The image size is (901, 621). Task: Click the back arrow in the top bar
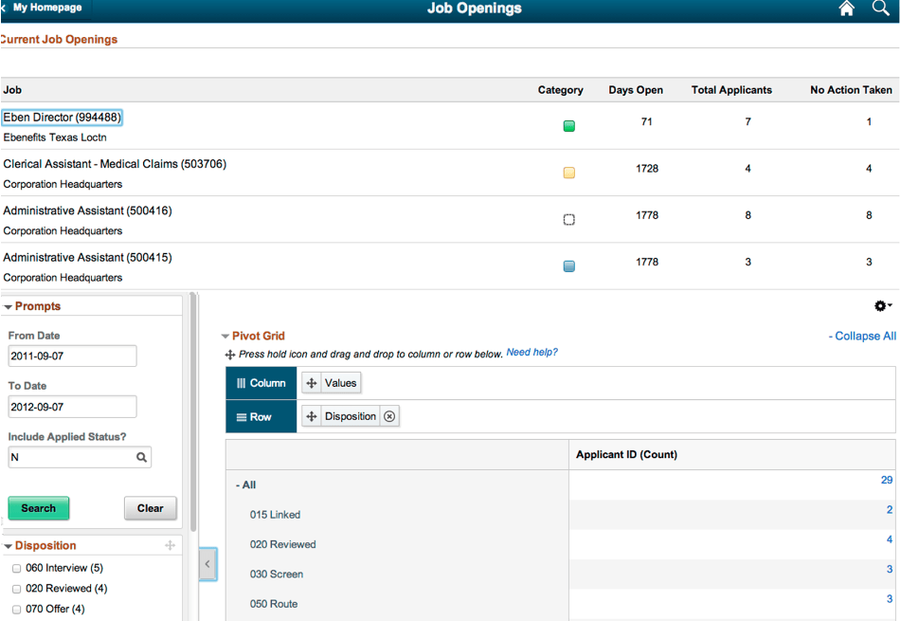[5, 9]
